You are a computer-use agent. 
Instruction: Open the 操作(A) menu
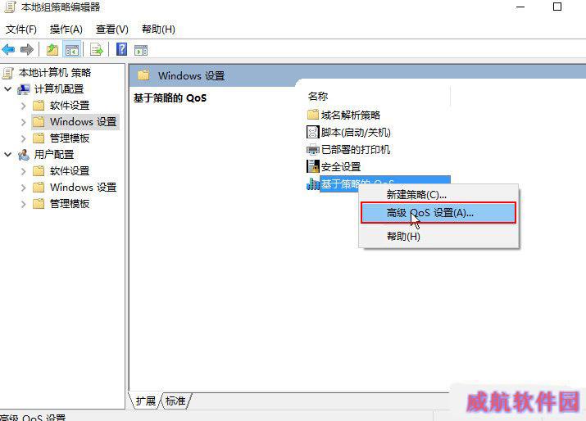tap(66, 29)
